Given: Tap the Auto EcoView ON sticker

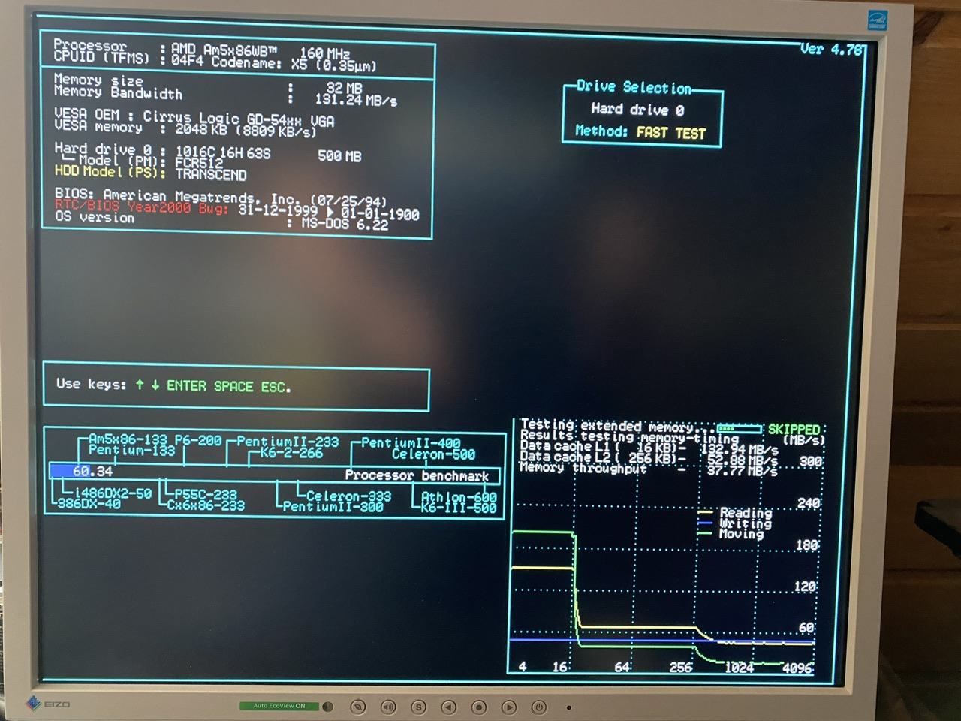Looking at the screenshot, I should point(279,706).
